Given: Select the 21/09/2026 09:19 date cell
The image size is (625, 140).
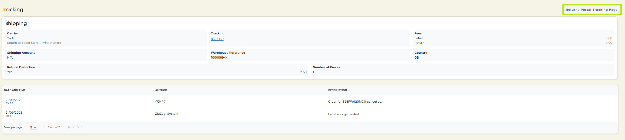Looking at the screenshot, I should point(14,114).
